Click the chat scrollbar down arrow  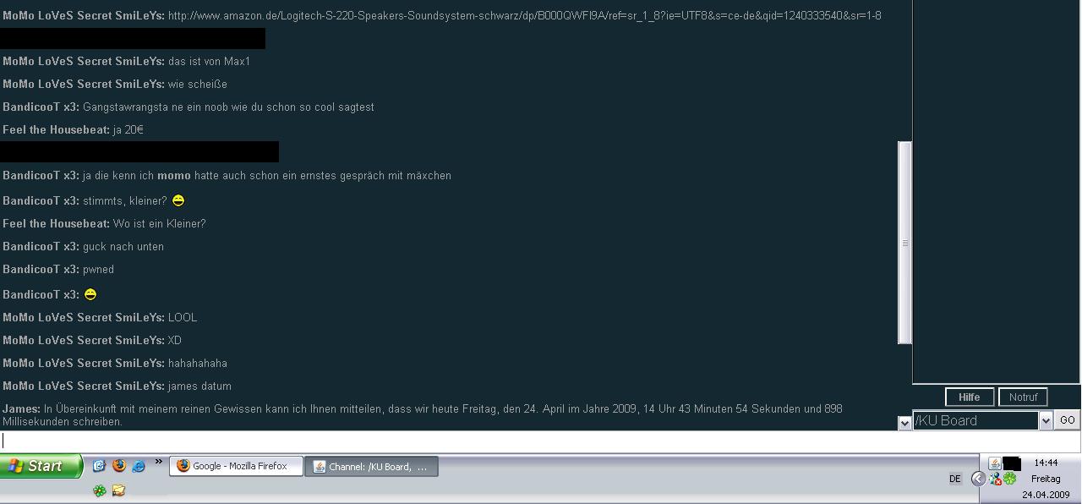coord(904,423)
